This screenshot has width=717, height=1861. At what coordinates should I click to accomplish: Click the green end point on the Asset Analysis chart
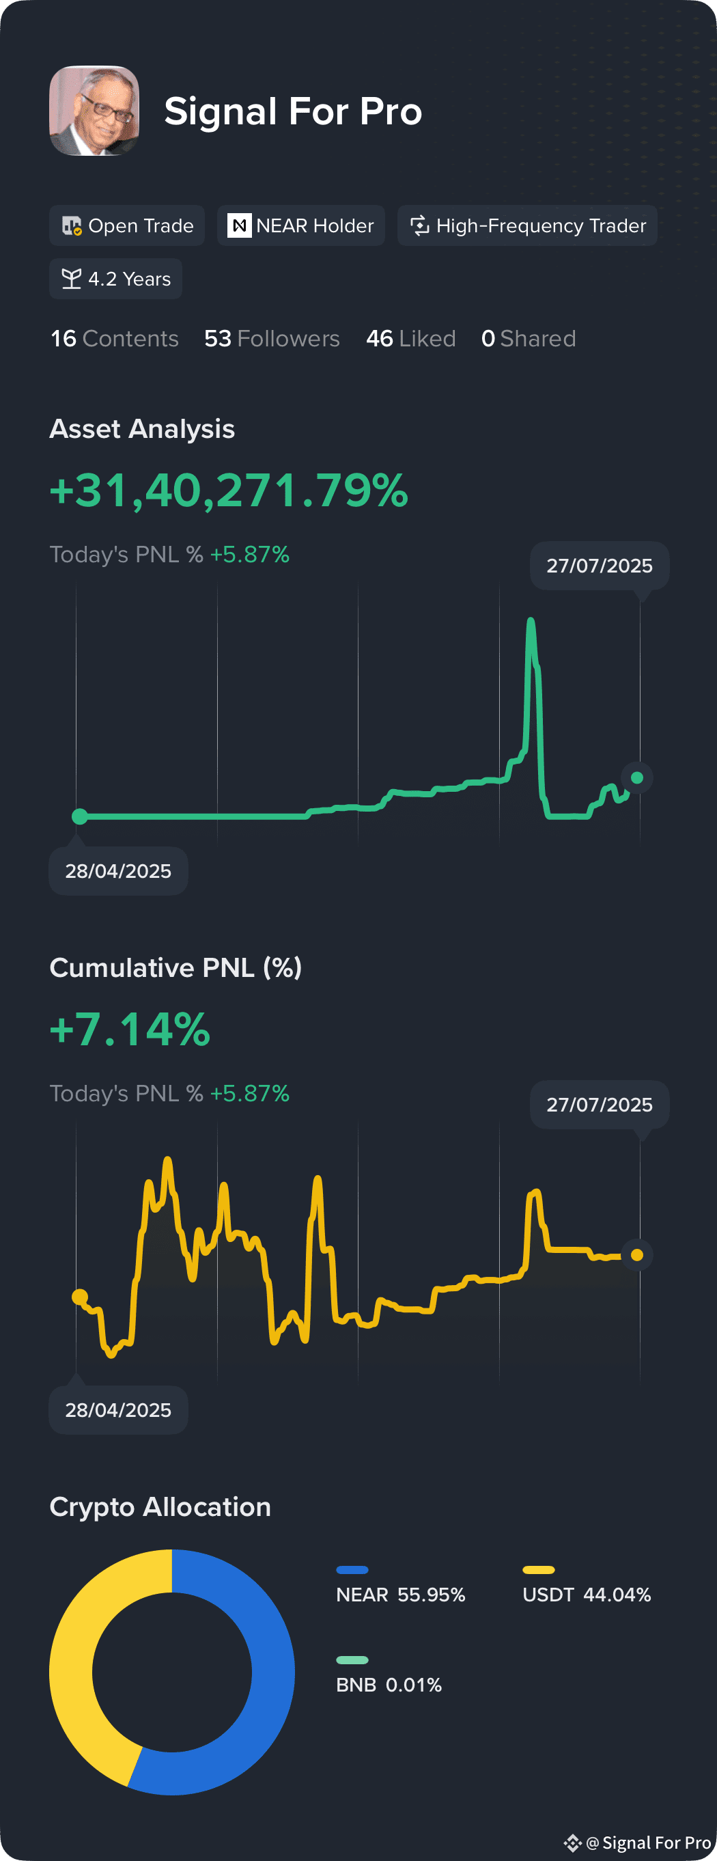637,777
